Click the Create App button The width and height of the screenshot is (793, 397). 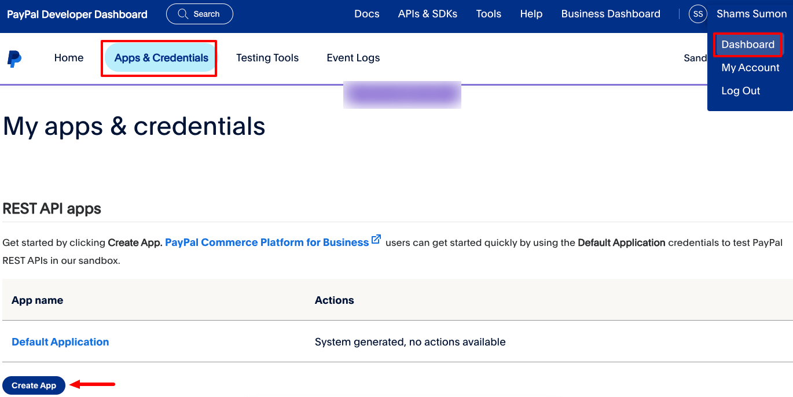pyautogui.click(x=34, y=385)
